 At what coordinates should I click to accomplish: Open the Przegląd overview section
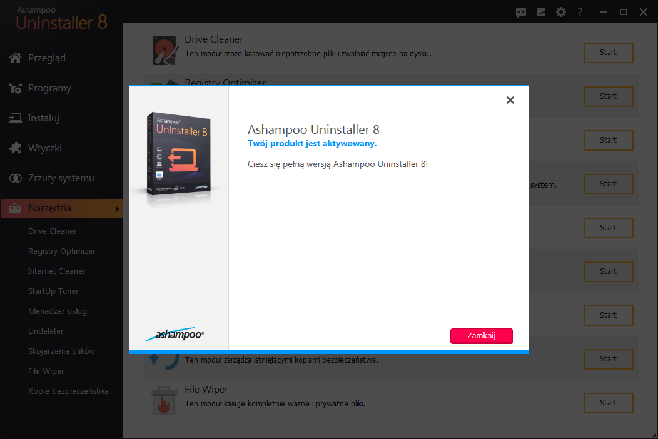pos(46,58)
